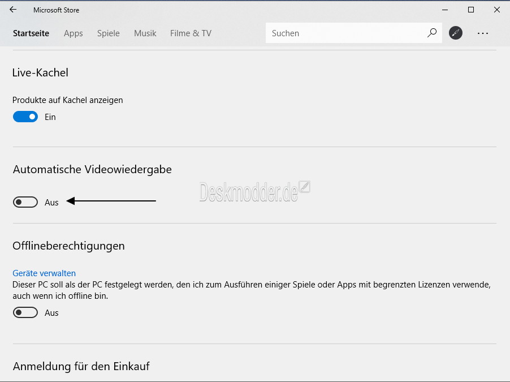Viewport: 510px width, 382px height.
Task: Click the Anmeldung für den Einkauf heading
Action: [81, 366]
